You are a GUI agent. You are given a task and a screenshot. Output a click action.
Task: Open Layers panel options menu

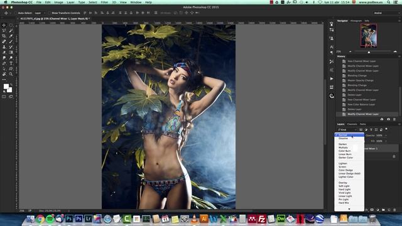tap(399, 124)
